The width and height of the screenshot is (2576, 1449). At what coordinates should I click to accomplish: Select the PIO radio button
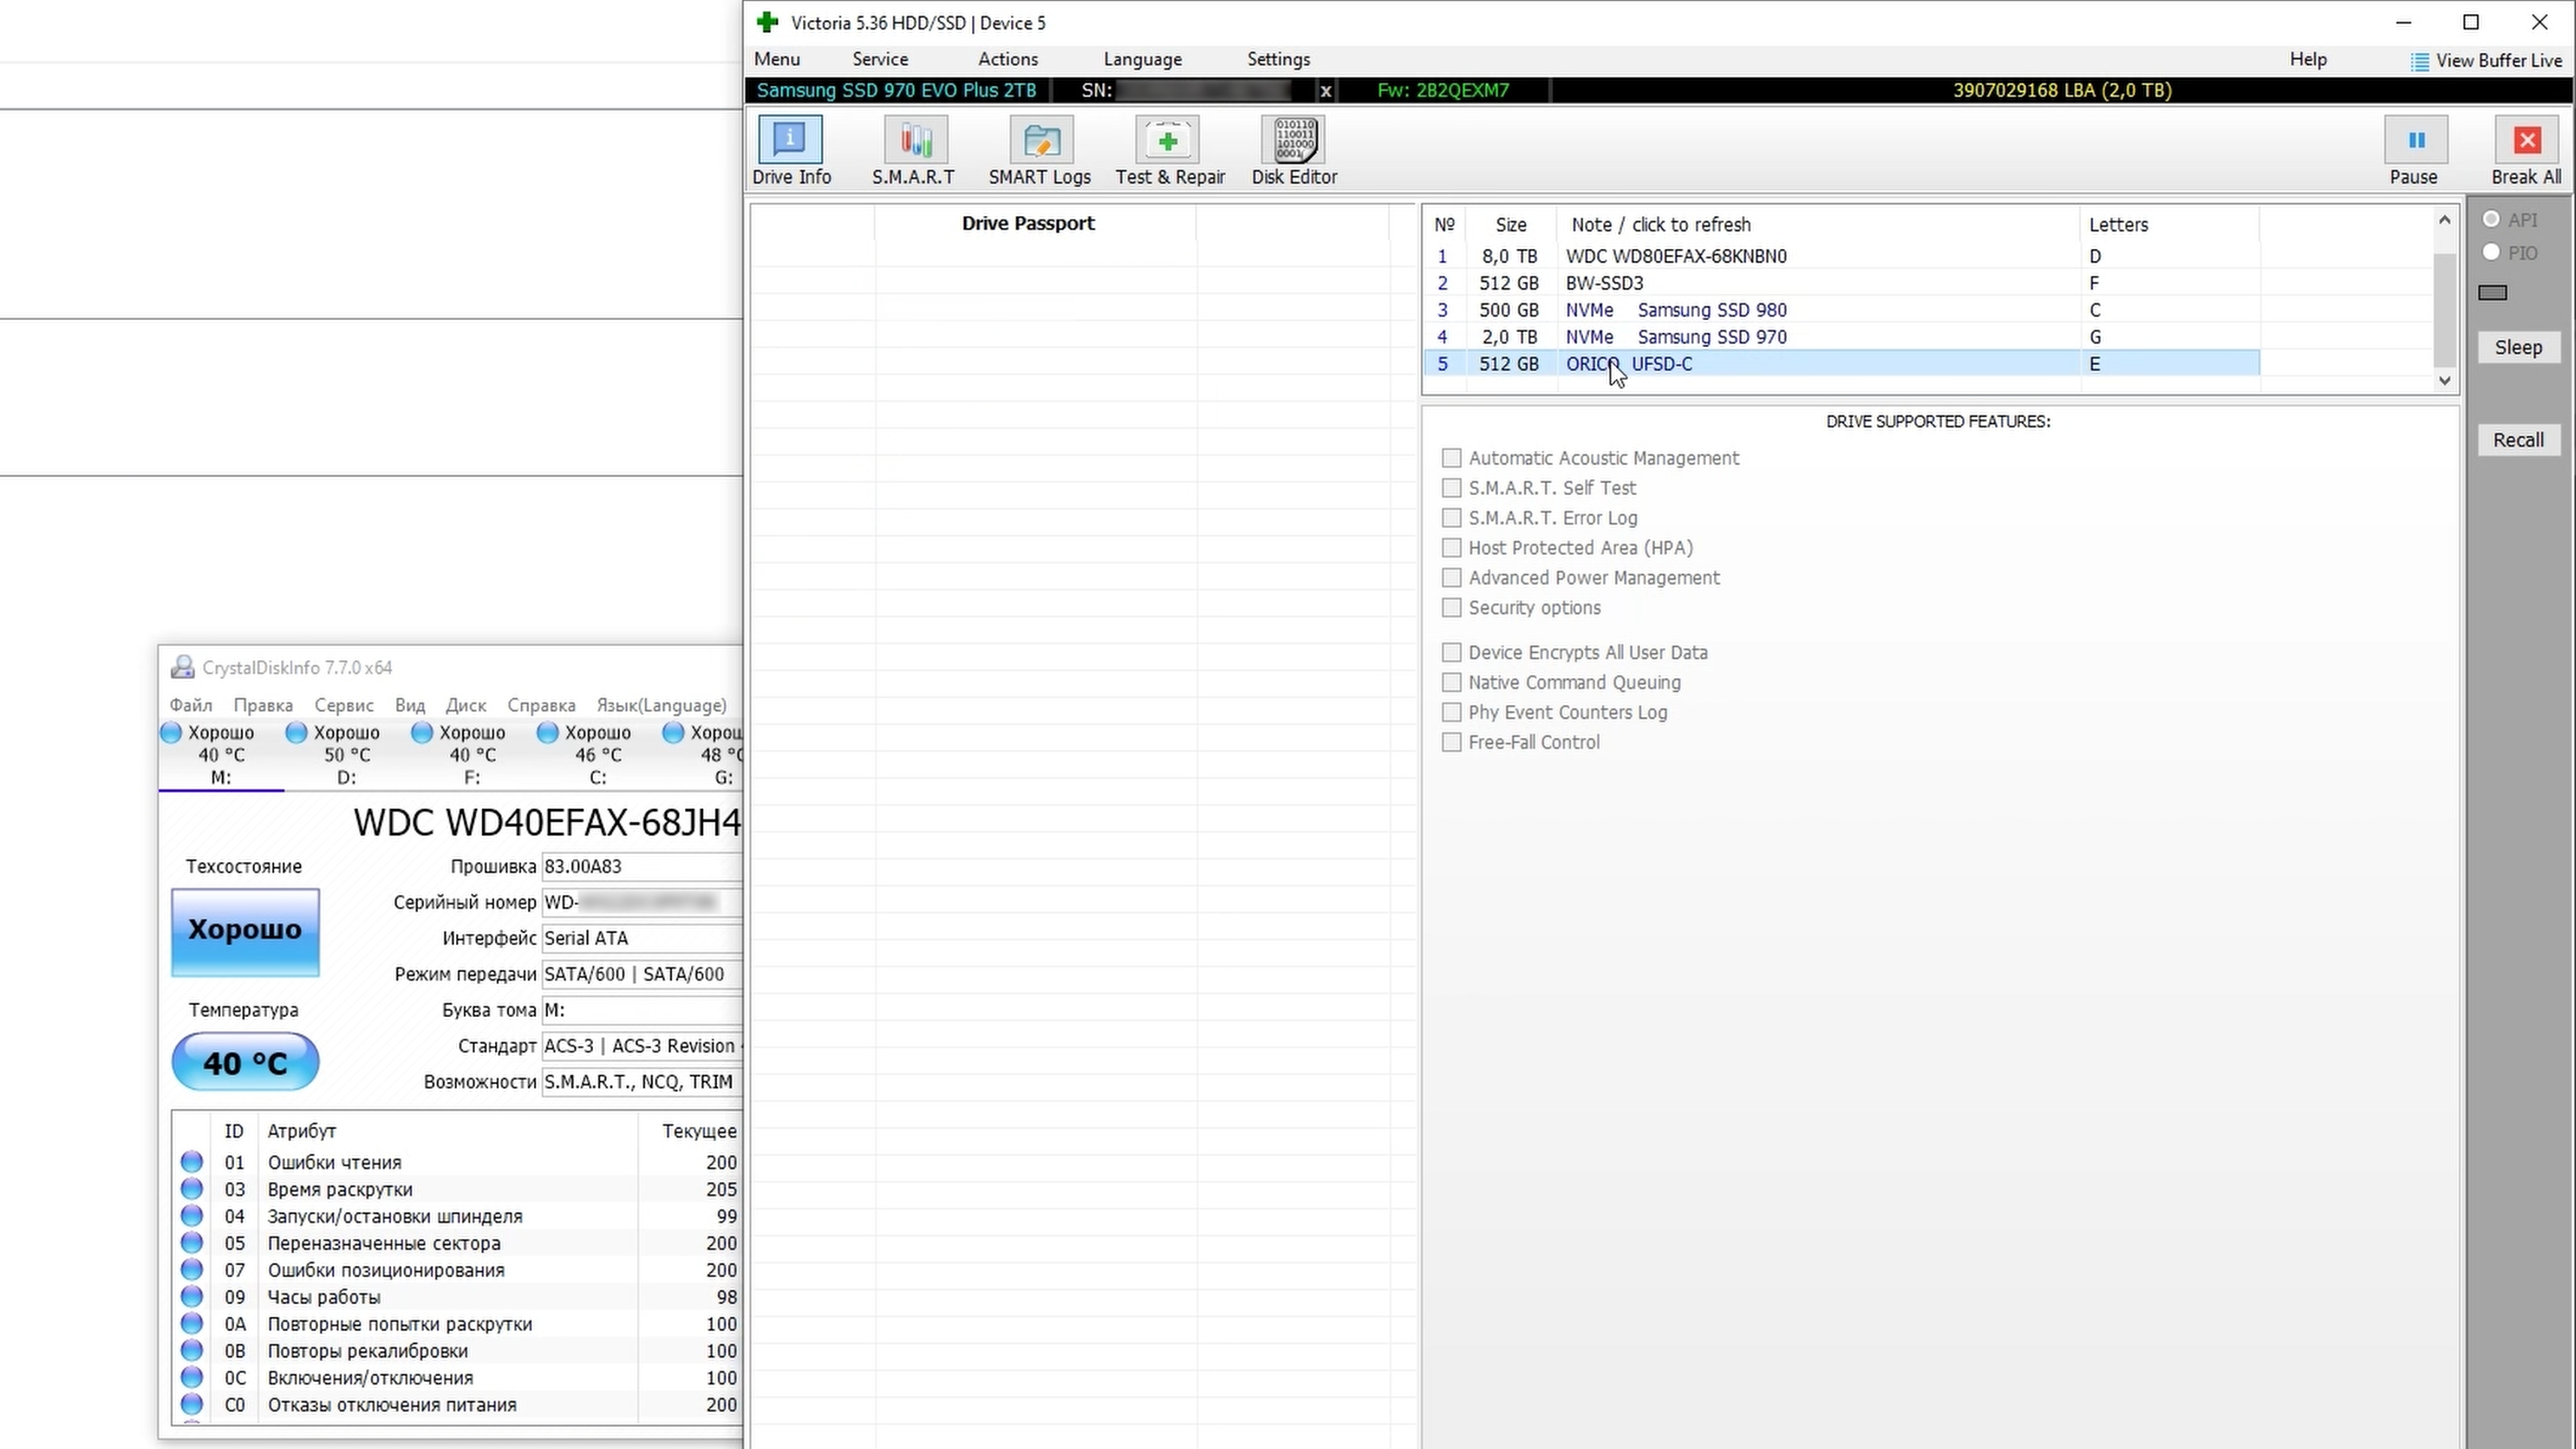coord(2491,252)
